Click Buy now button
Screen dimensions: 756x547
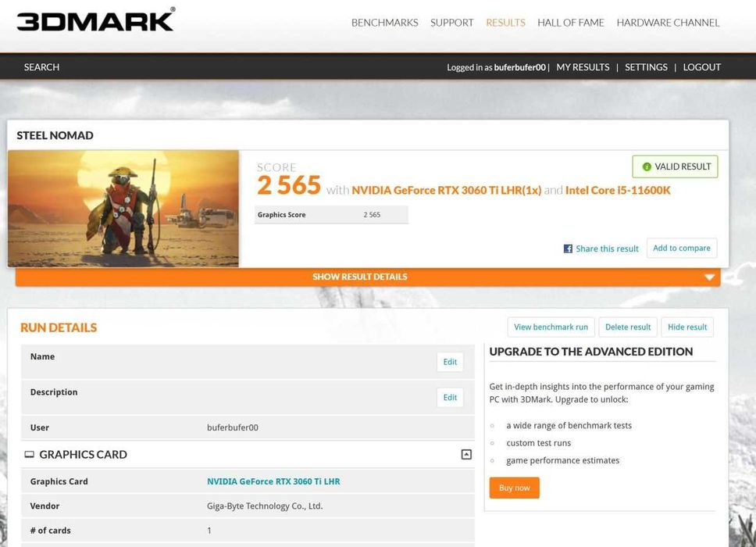514,488
